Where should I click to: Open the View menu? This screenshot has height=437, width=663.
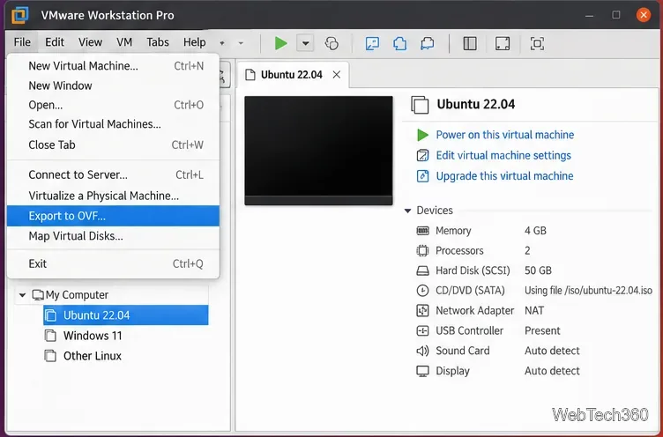coord(90,42)
